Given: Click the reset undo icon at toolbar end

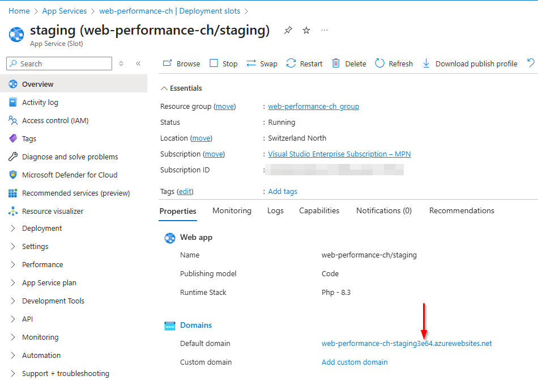Looking at the screenshot, I should [x=531, y=63].
